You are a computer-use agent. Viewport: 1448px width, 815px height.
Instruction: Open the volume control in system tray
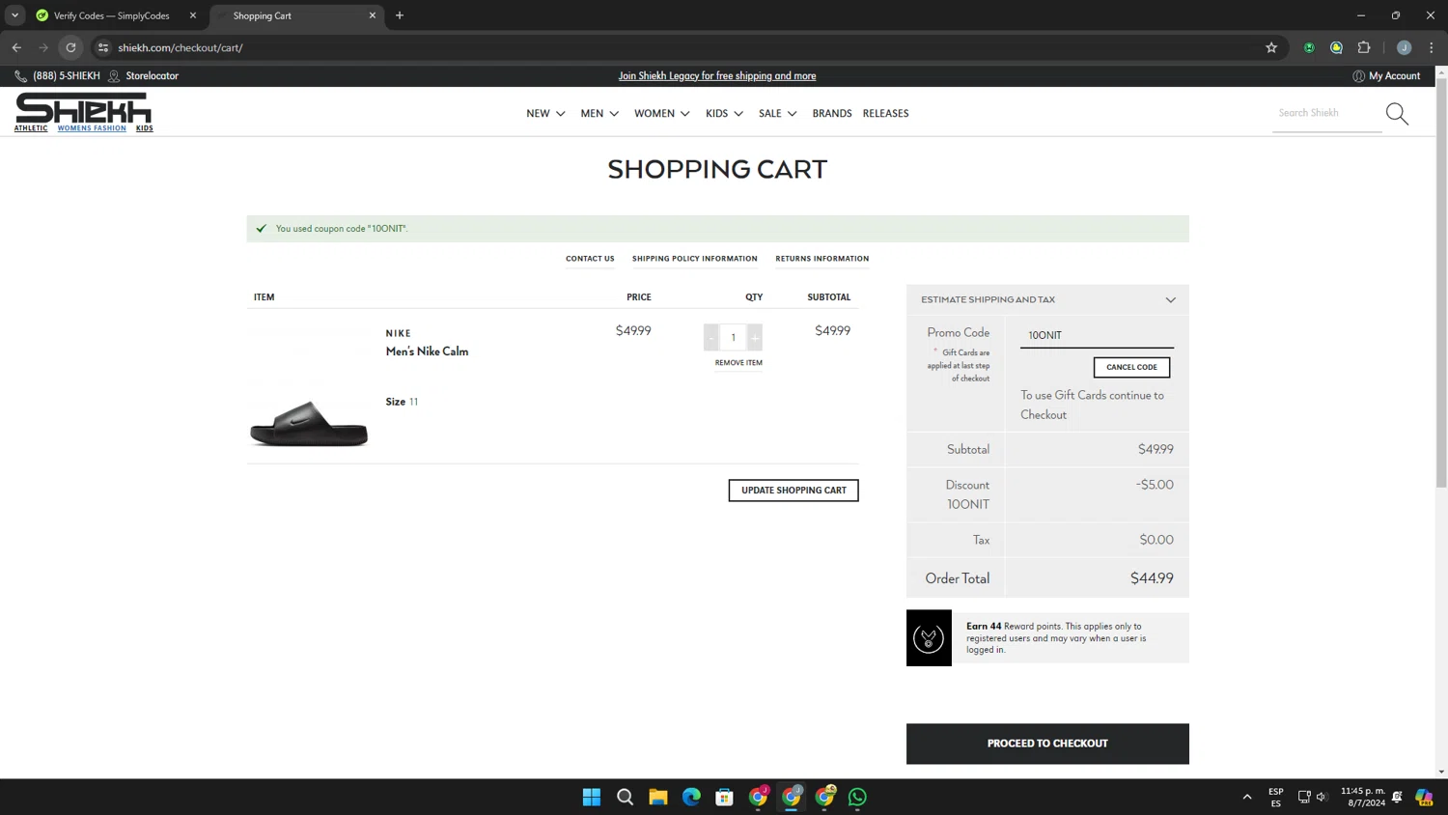1322,797
